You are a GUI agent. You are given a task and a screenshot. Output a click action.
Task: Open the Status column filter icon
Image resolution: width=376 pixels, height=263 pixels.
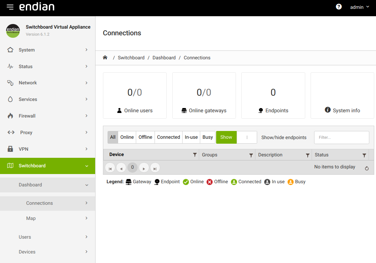click(364, 155)
